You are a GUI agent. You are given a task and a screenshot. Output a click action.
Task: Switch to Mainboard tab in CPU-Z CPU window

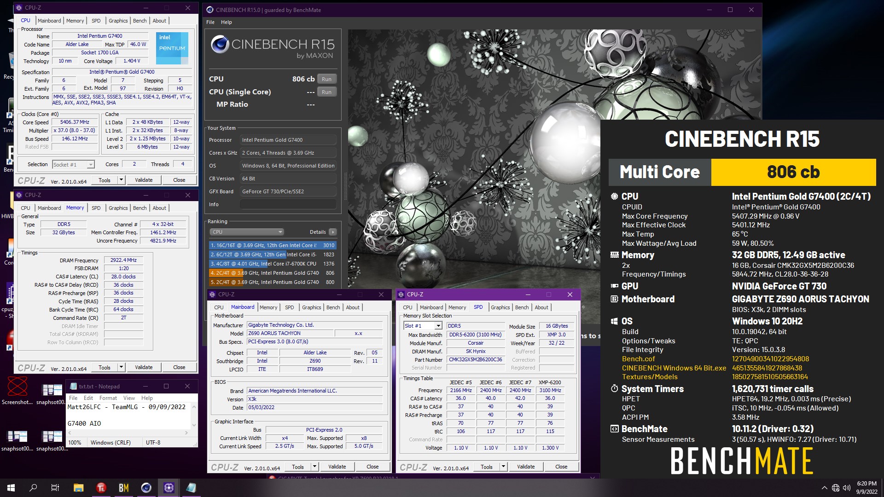[x=49, y=21]
